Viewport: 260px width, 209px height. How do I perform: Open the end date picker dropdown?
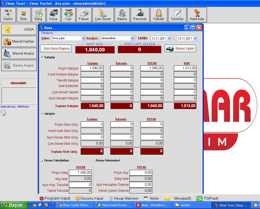point(195,38)
